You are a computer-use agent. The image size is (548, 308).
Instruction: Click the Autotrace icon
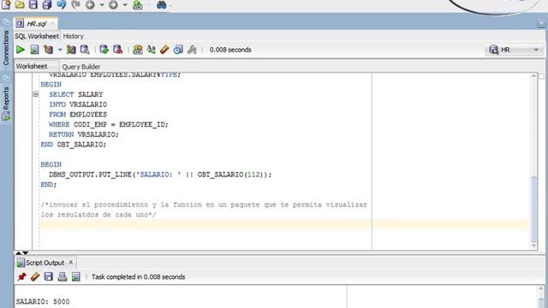click(71, 50)
